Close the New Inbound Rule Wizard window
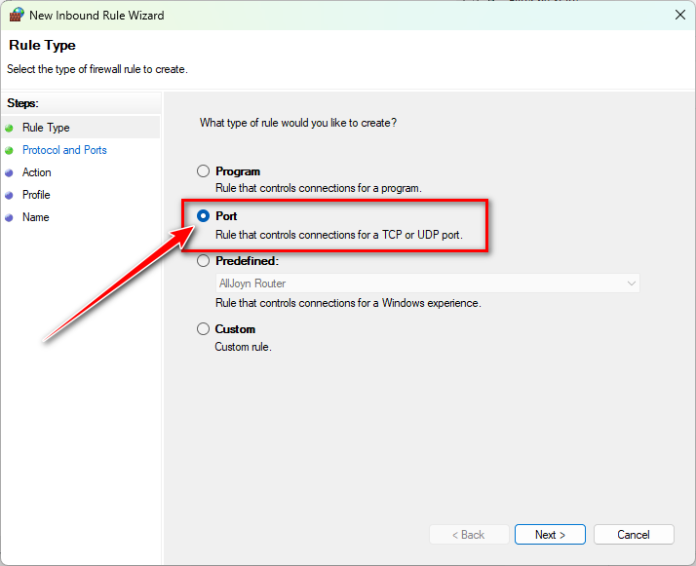The height and width of the screenshot is (566, 696). click(x=678, y=15)
